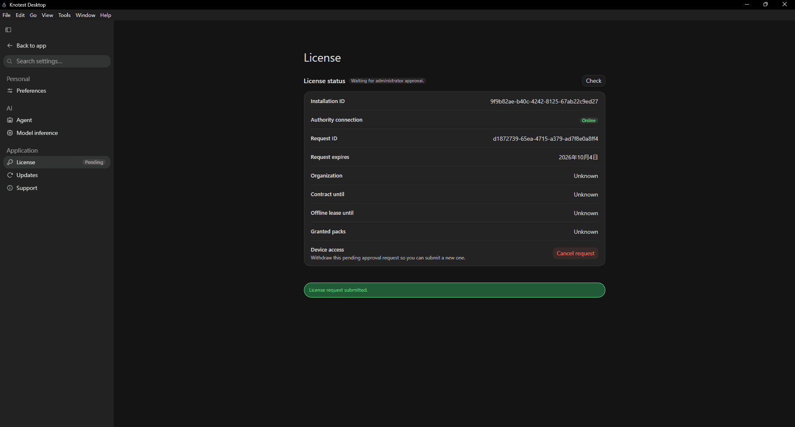Click the Agent robot icon
This screenshot has width=795, height=427.
coord(10,120)
